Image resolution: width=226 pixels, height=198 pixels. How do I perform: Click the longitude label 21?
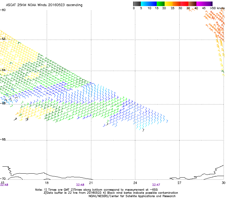[x=91, y=183]
